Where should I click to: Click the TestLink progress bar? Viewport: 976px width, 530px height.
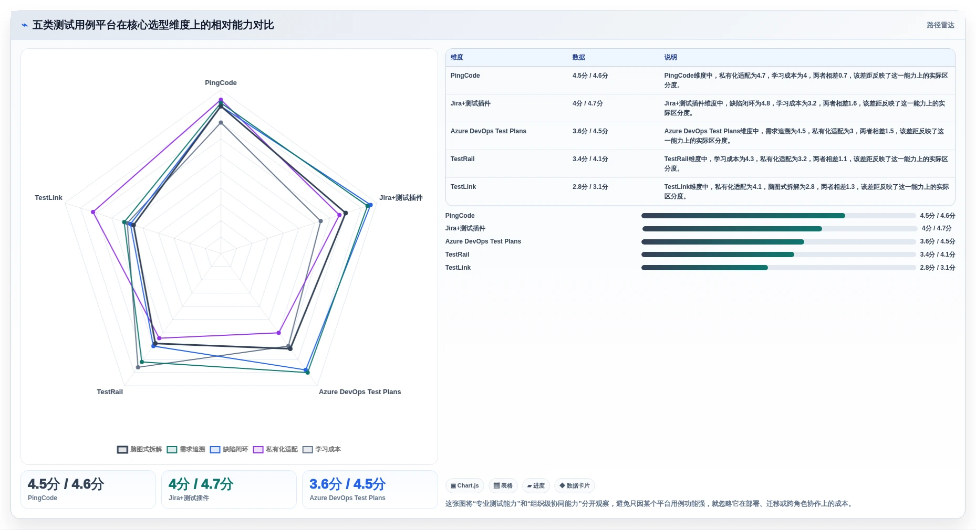[778, 268]
